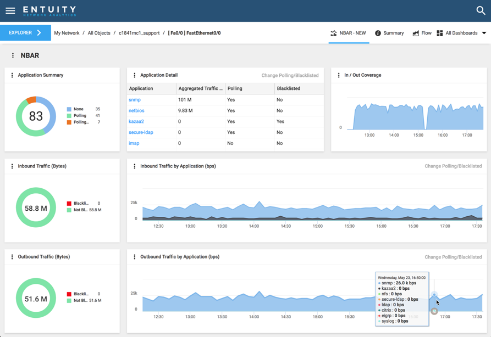Open Inbound Traffic by Application options menu
This screenshot has width=491, height=337.
pyautogui.click(x=135, y=166)
